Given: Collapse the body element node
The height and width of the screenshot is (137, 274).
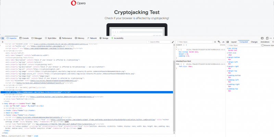Looking at the screenshot, I should click(3, 104).
